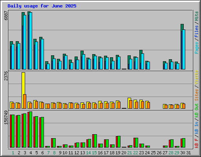The width and height of the screenshot is (201, 157).
Task: Click day 7 on the x-axis
Action: point(48,153)
